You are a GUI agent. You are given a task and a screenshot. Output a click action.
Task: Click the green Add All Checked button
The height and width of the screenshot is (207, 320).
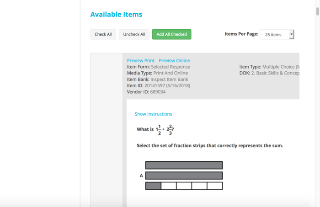coord(171,34)
